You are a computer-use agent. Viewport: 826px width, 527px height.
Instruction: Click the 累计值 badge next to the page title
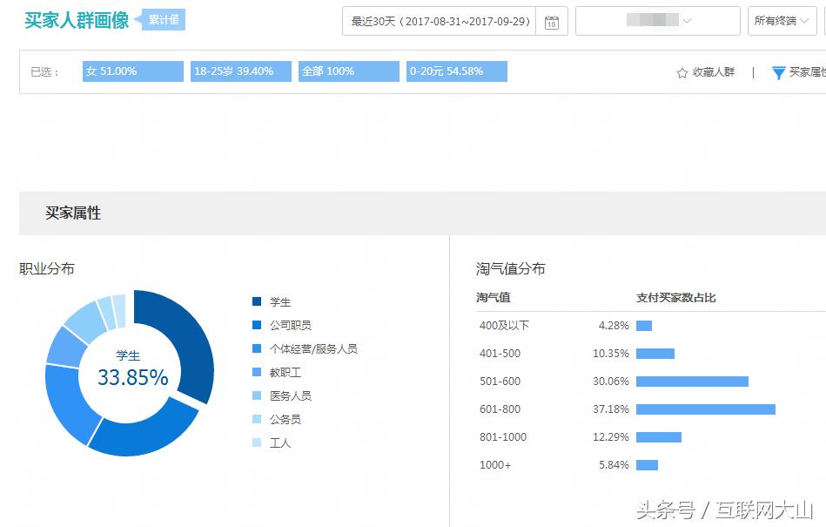click(164, 18)
